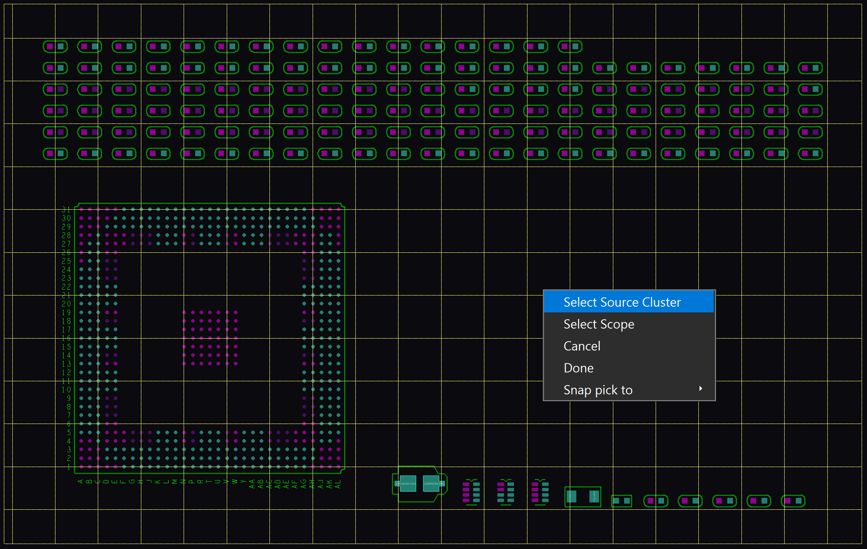Select the large rectangular two-pad teal footprint

coord(583,497)
